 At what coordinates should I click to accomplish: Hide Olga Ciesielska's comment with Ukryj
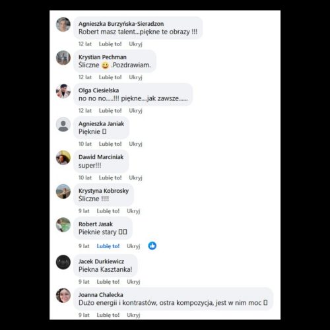(135, 111)
